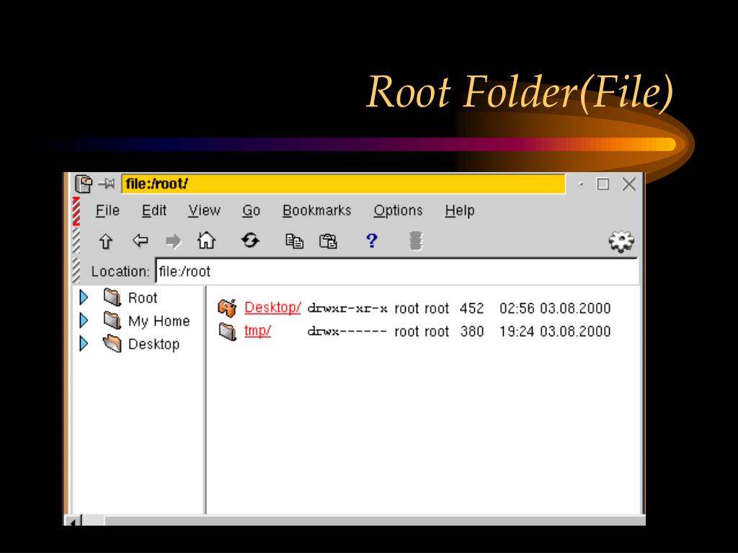Reload the current folder view
Screen dimensions: 738x553
pos(250,240)
